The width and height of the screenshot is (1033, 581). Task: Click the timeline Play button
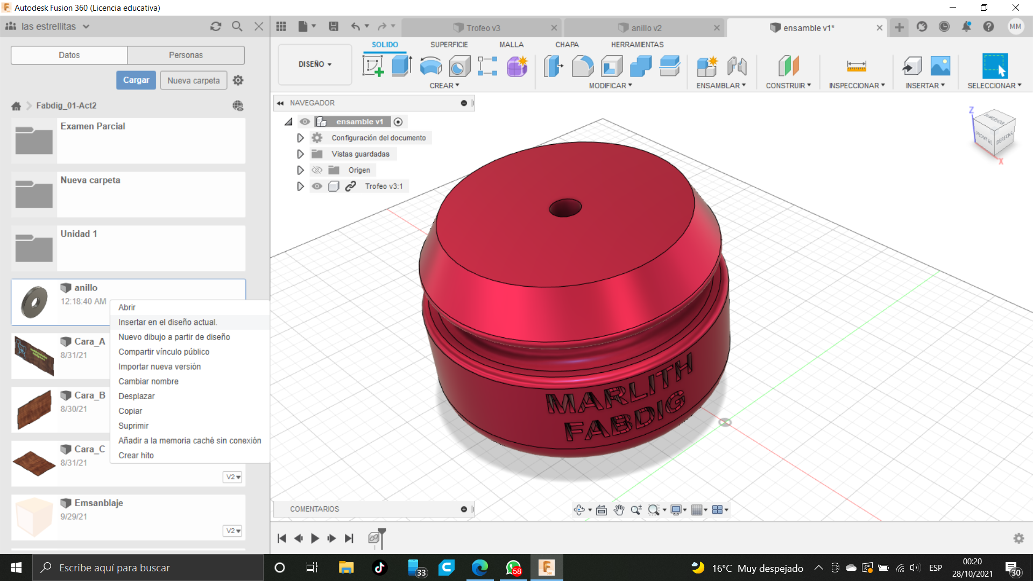coord(315,538)
